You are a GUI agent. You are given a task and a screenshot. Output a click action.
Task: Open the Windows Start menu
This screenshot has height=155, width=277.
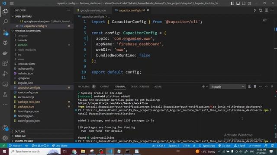[4, 151]
